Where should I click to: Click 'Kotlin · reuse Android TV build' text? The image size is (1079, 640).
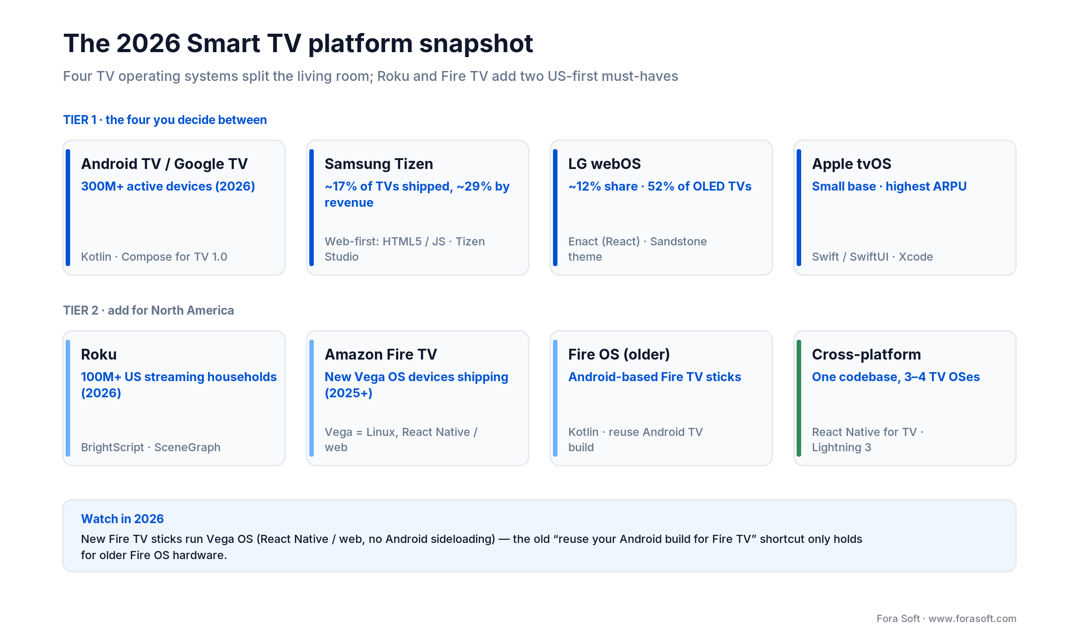tap(636, 440)
